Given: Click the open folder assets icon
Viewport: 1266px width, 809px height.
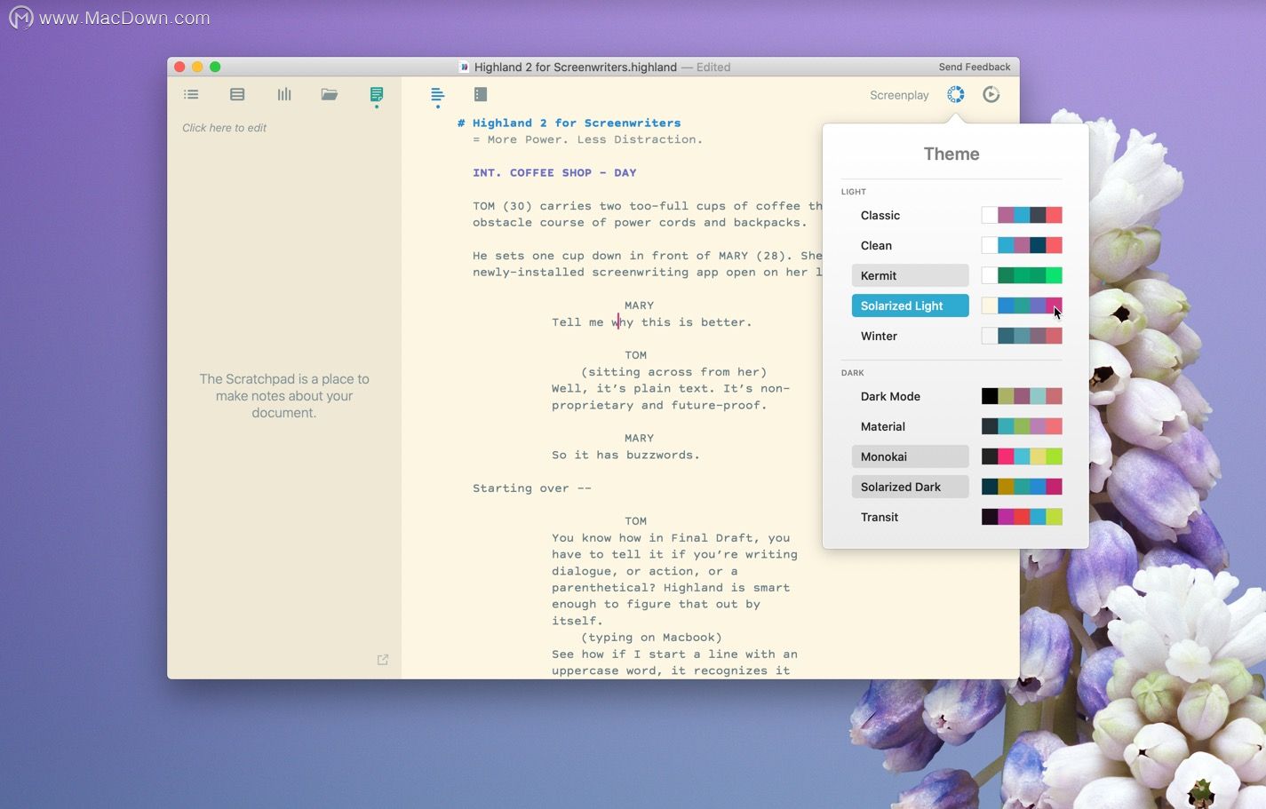Looking at the screenshot, I should (x=330, y=94).
